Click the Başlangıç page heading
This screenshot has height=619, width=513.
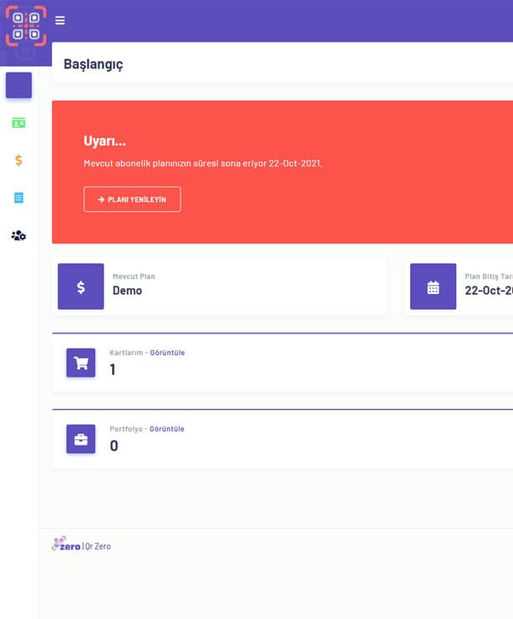click(94, 64)
